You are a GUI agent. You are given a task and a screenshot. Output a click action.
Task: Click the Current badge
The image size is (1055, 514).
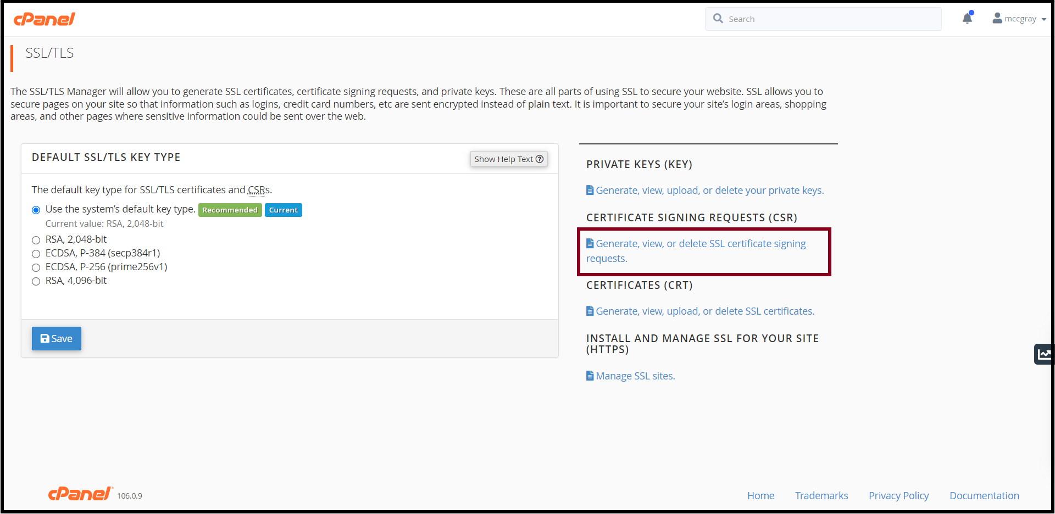(284, 210)
